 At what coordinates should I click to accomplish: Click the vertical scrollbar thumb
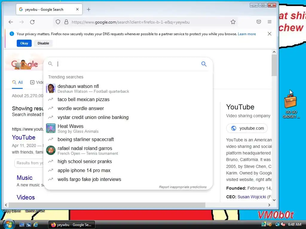tap(274, 65)
